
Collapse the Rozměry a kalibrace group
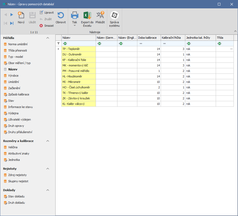pyautogui.click(x=48, y=141)
